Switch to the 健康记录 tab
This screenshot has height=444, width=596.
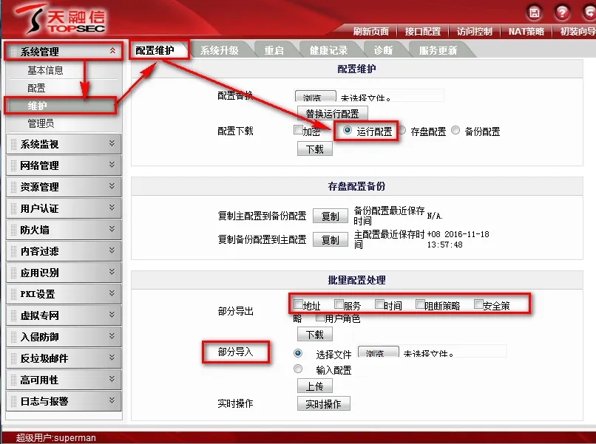coord(329,50)
